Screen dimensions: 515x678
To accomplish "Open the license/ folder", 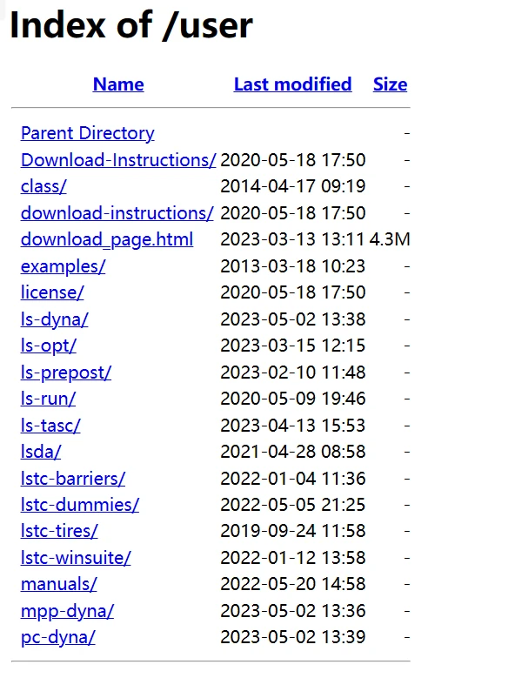I will coord(52,292).
